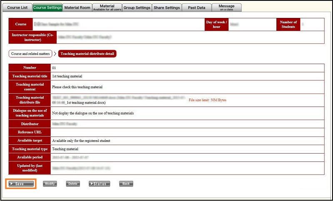Open the Share Settings tab
Image resolution: width=333 pixels, height=201 pixels.
click(167, 7)
